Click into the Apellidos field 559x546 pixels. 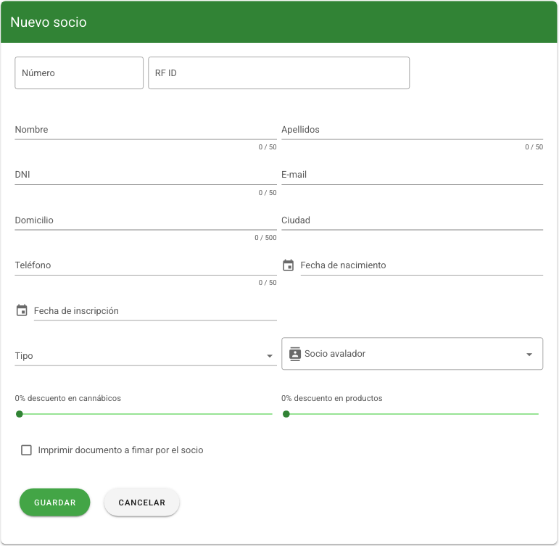[412, 130]
